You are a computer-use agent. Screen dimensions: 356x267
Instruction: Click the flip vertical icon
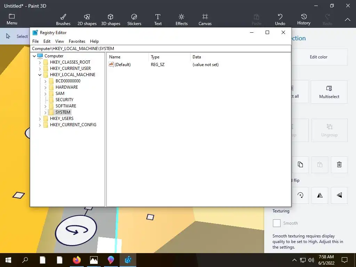(x=339, y=195)
